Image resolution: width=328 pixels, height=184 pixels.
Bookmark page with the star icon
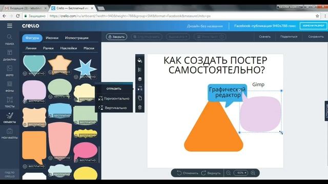(x=317, y=16)
